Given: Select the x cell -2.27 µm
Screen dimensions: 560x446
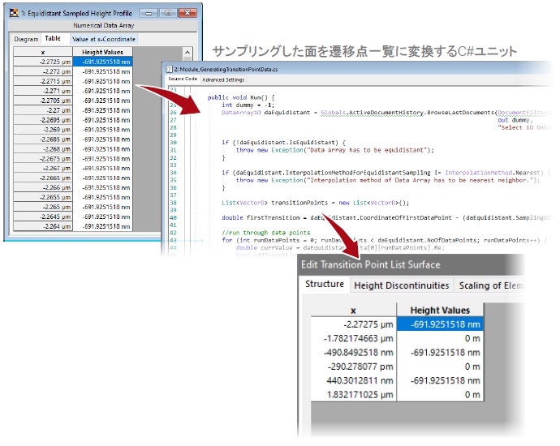Looking at the screenshot, I should pyautogui.click(x=43, y=110).
